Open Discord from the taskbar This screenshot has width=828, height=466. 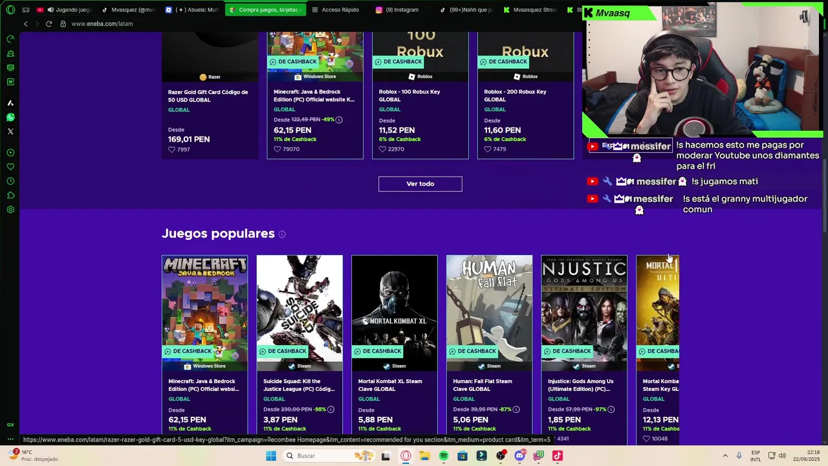point(519,456)
